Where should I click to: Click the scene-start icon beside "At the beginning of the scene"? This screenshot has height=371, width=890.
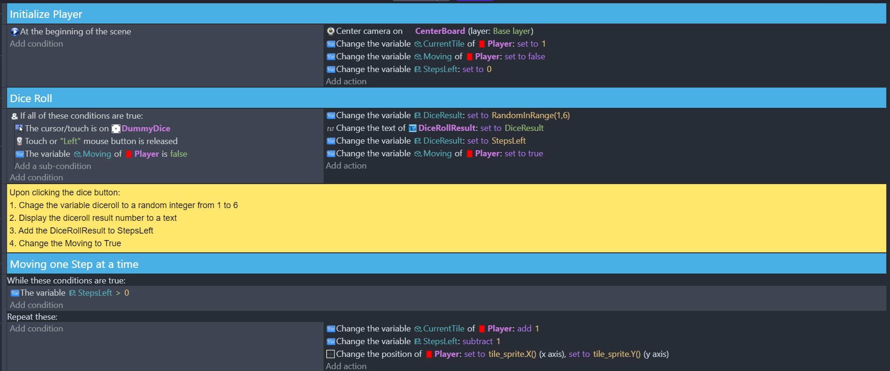(x=15, y=32)
